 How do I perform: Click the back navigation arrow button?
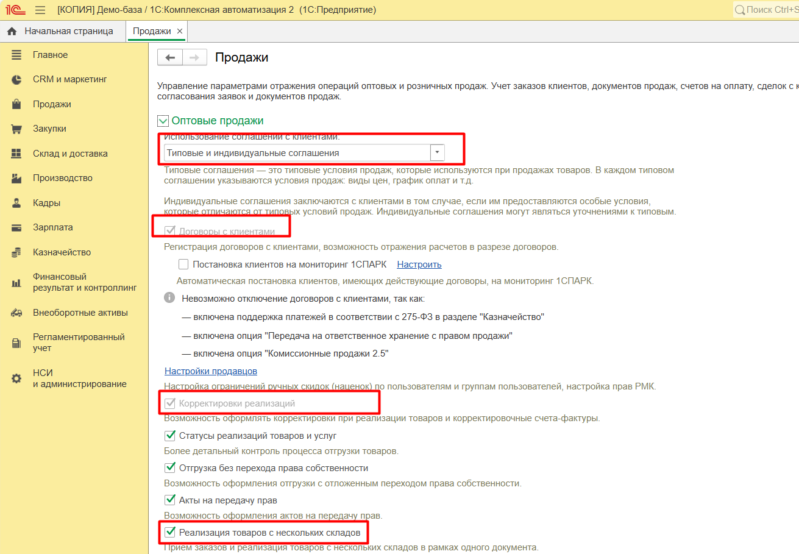(x=170, y=57)
